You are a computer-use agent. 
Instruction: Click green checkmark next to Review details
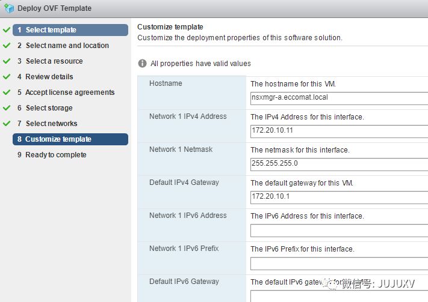(7, 77)
